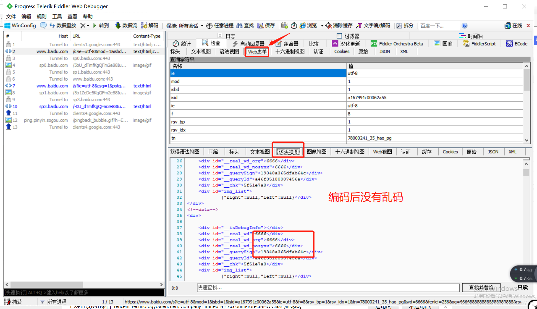The width and height of the screenshot is (537, 309).
Task: Select session 7 www.baidu.com row
Action: [x=84, y=86]
